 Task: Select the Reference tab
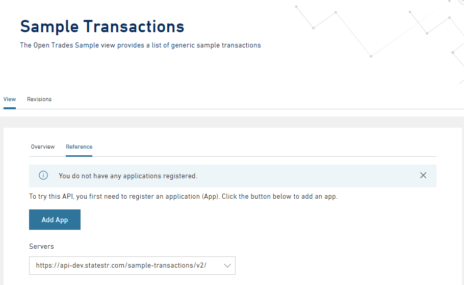(x=79, y=147)
